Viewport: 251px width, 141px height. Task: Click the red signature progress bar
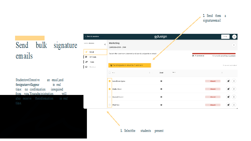(214, 54)
